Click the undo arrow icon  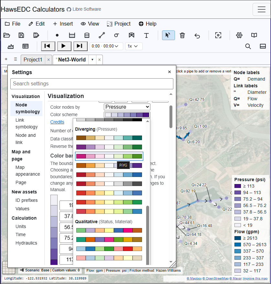click(x=197, y=35)
